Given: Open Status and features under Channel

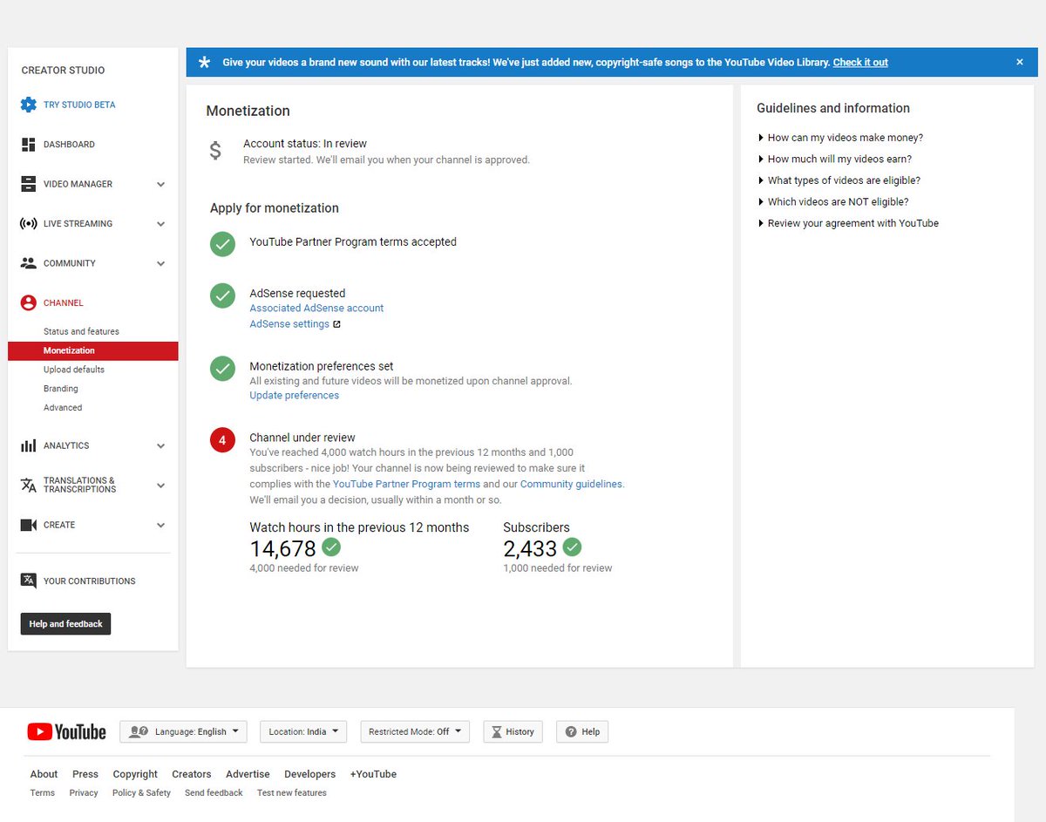Looking at the screenshot, I should pos(81,331).
